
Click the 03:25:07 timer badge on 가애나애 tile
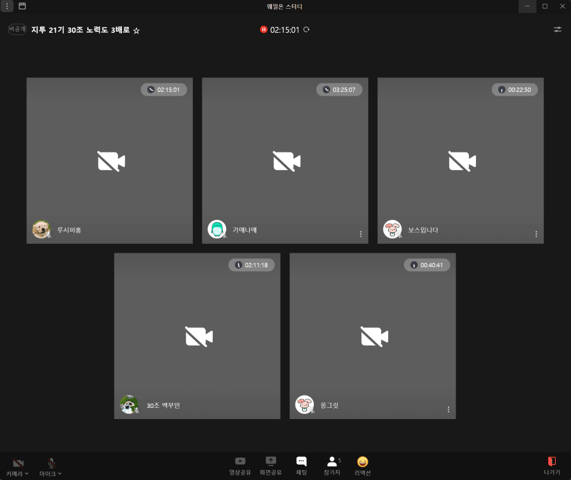(339, 90)
